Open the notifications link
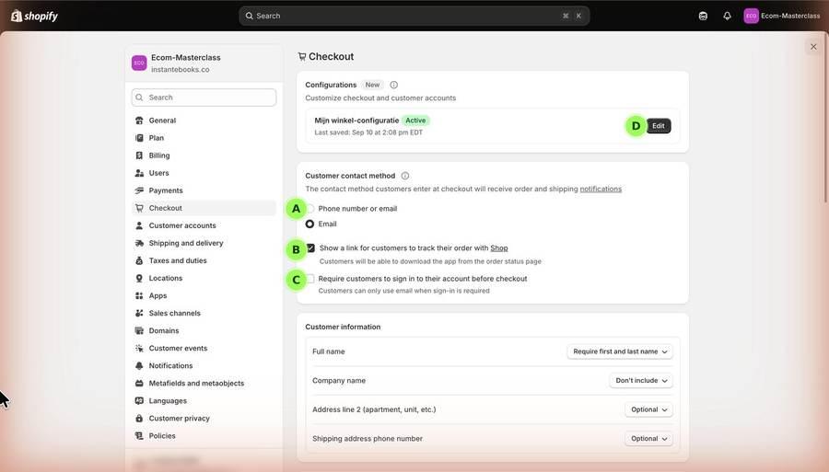The image size is (829, 472). [x=601, y=189]
